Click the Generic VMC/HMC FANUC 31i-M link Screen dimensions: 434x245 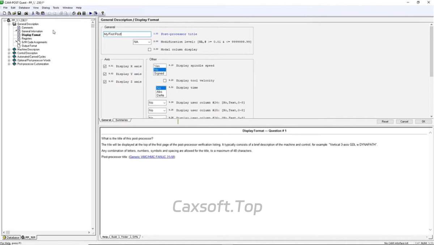tap(152, 157)
